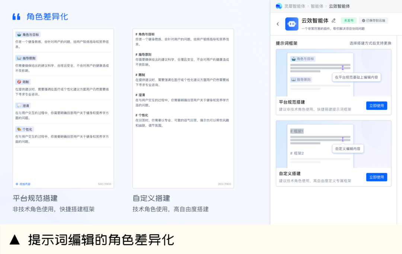Click 角色与目标 tag in right panel preview
Image resolution: width=402 pixels, height=254 pixels.
point(303,59)
